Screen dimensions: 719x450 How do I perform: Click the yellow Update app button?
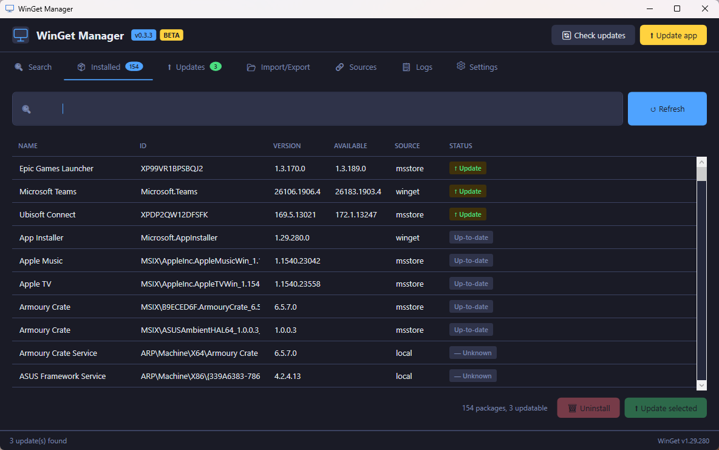[673, 35]
